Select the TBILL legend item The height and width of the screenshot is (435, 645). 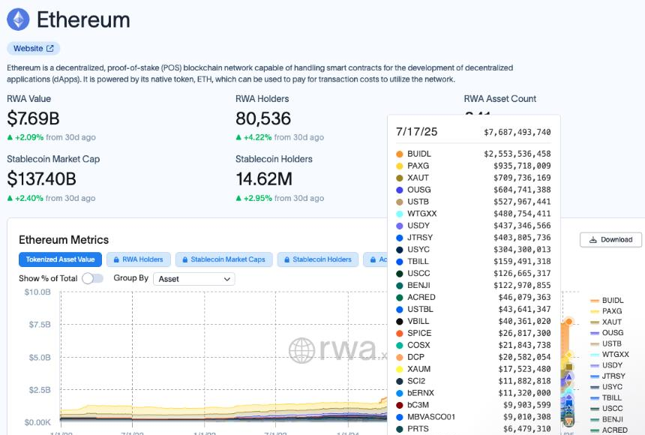click(611, 397)
